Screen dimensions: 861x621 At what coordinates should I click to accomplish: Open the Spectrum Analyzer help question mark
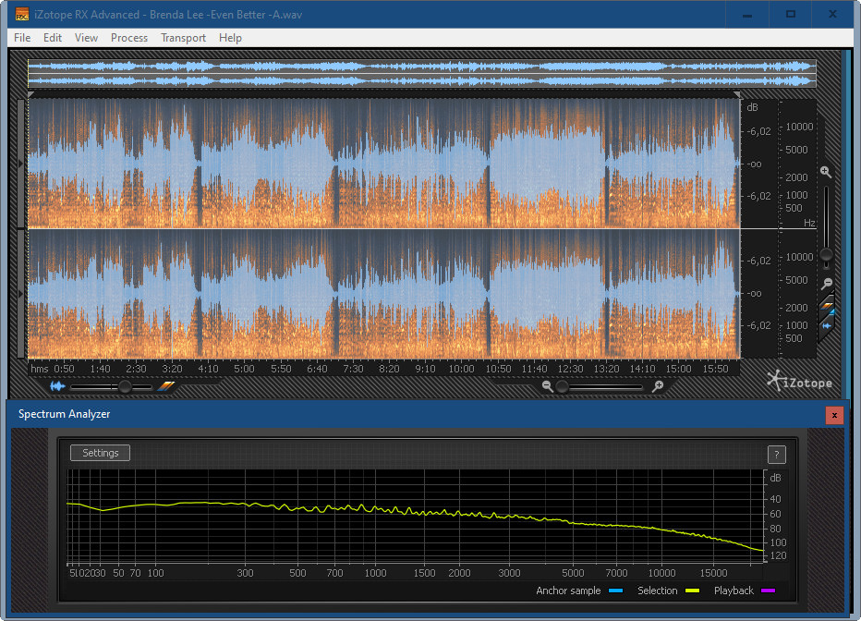pyautogui.click(x=776, y=454)
